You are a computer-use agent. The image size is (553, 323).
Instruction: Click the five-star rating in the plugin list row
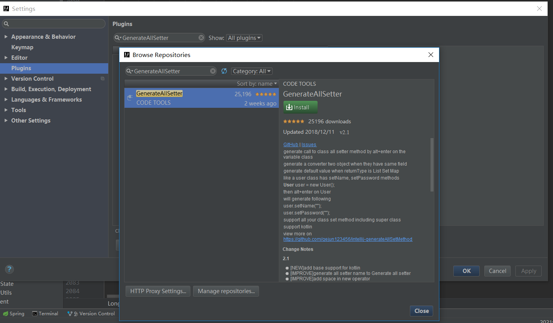coord(266,94)
